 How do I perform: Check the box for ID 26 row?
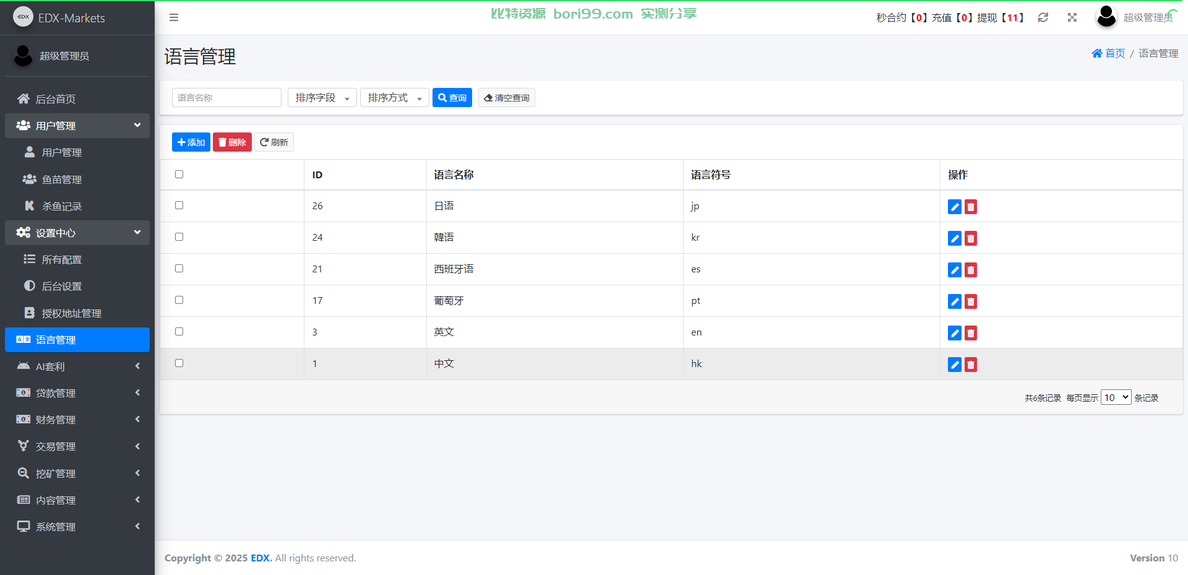click(x=179, y=205)
